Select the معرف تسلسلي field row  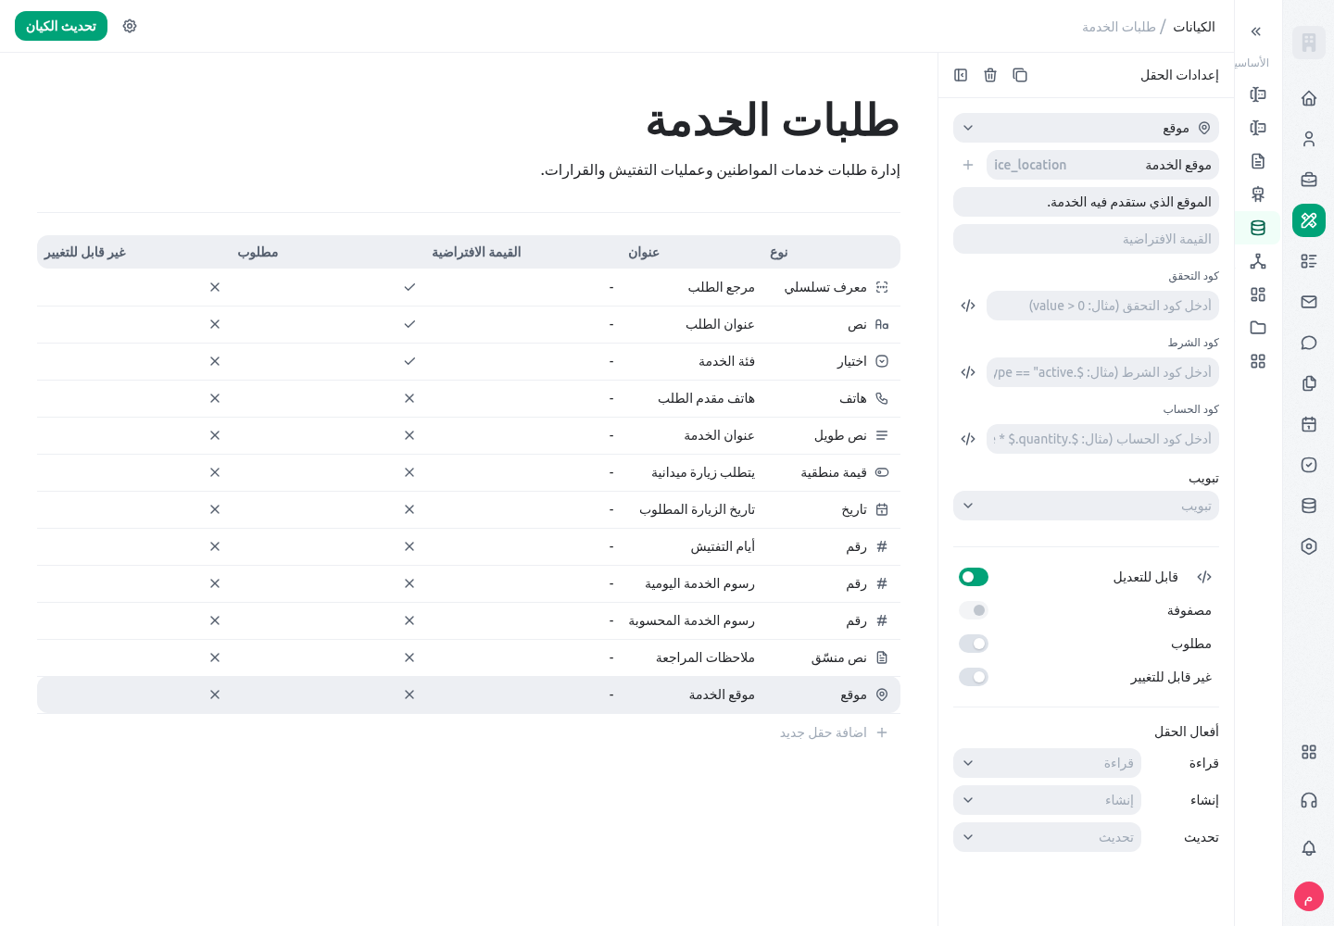(469, 287)
